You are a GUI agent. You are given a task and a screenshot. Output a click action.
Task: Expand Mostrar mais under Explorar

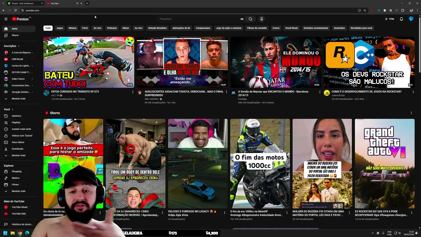[19, 191]
